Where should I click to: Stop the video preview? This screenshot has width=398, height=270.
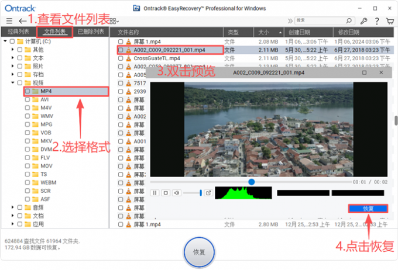166,193
